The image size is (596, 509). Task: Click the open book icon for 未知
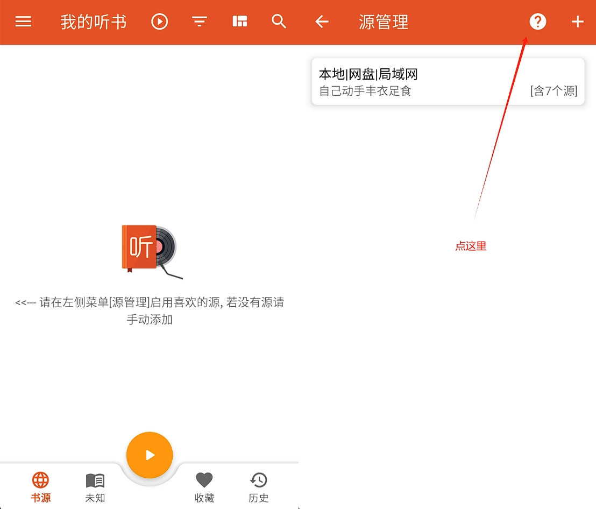pyautogui.click(x=95, y=480)
